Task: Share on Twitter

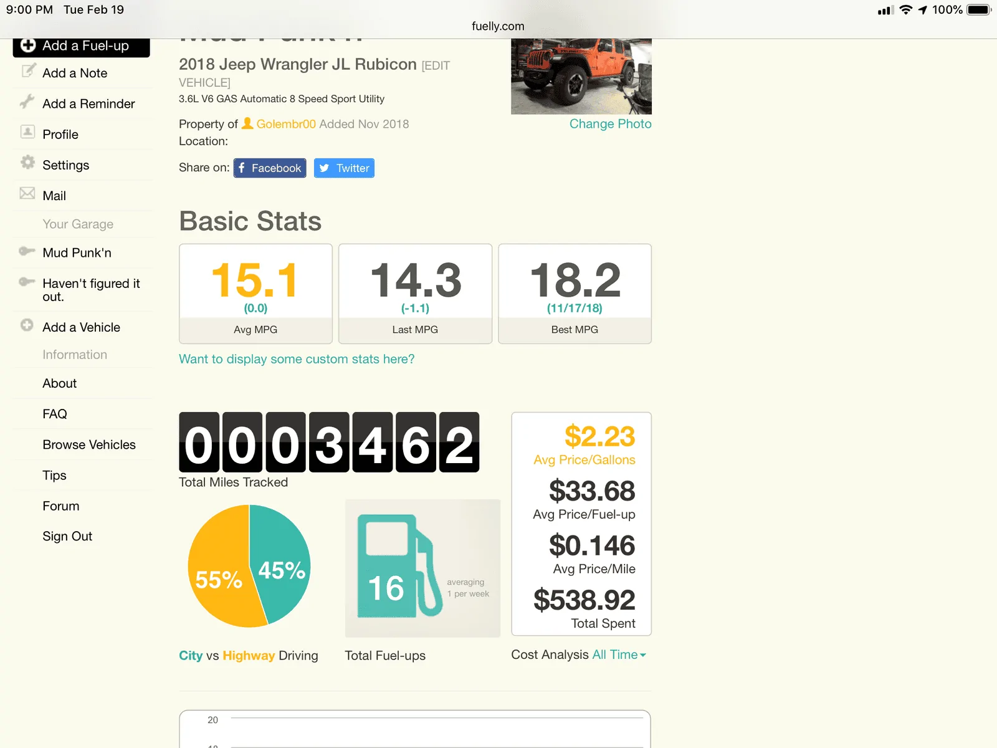Action: (344, 168)
